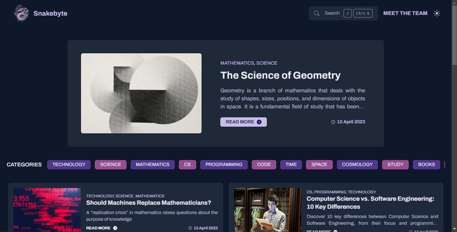Click the arrow icon in READ MORE button
The width and height of the screenshot is (457, 232).
click(x=259, y=122)
